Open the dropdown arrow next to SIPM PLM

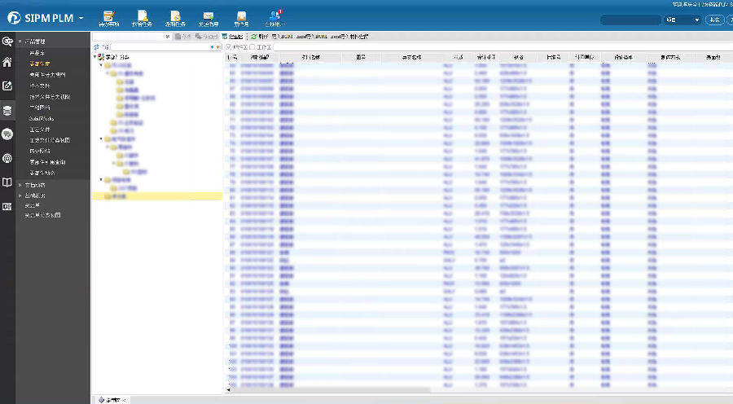[81, 17]
